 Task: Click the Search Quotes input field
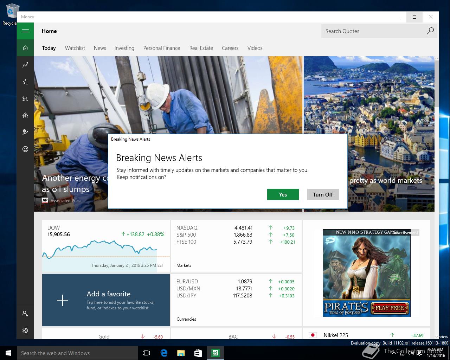tap(373, 31)
